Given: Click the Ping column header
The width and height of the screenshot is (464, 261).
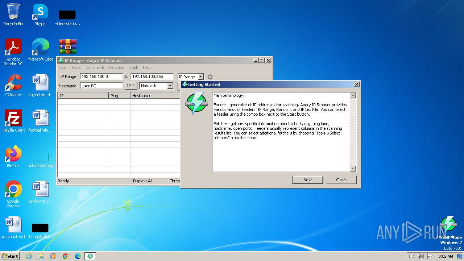Looking at the screenshot, I should (x=120, y=96).
